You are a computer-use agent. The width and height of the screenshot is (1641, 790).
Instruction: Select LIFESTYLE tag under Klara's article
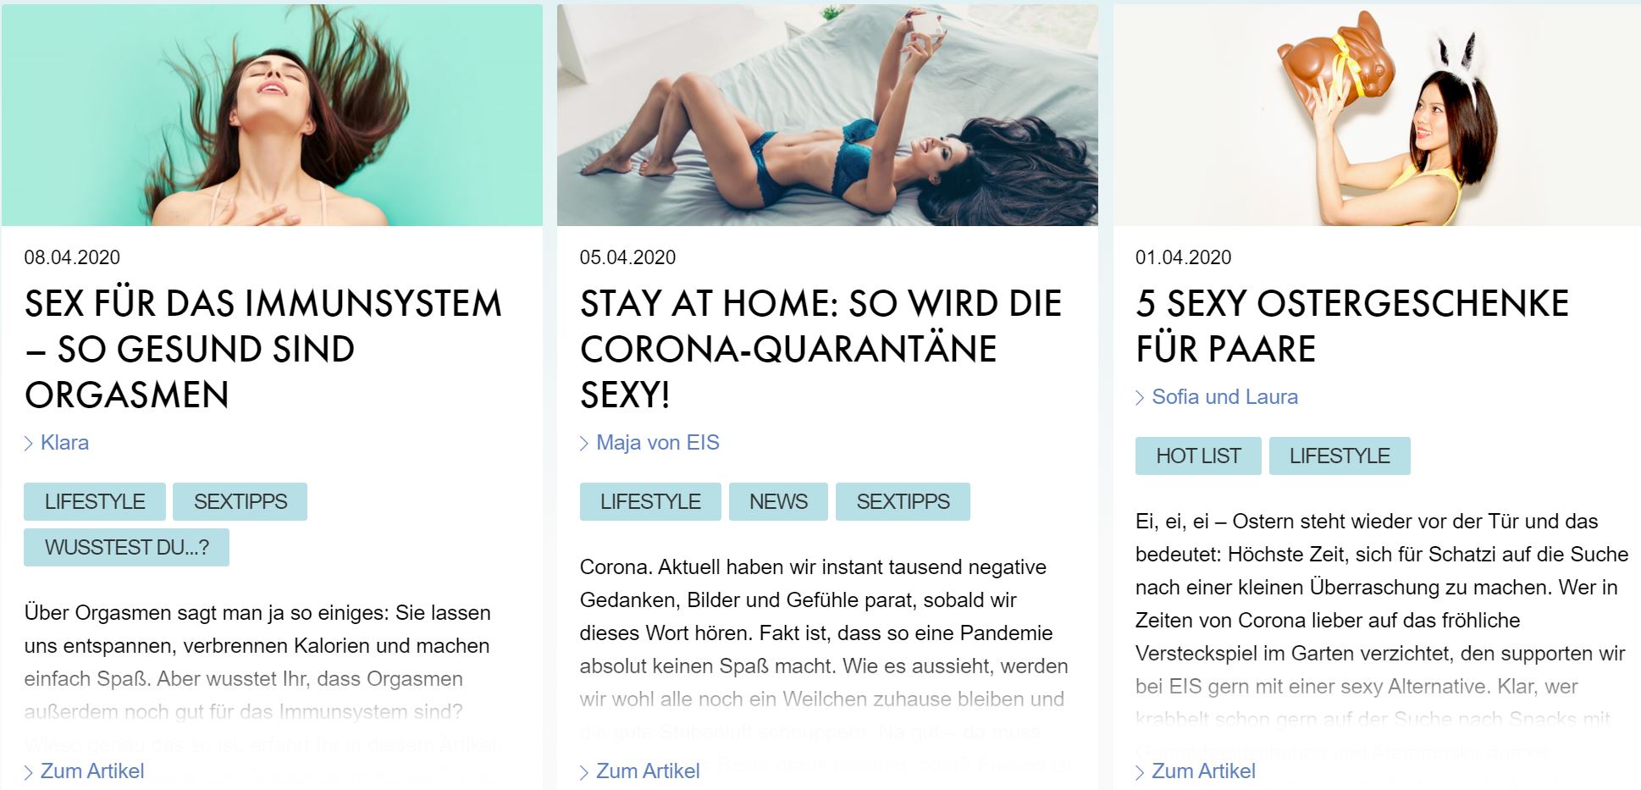[95, 501]
